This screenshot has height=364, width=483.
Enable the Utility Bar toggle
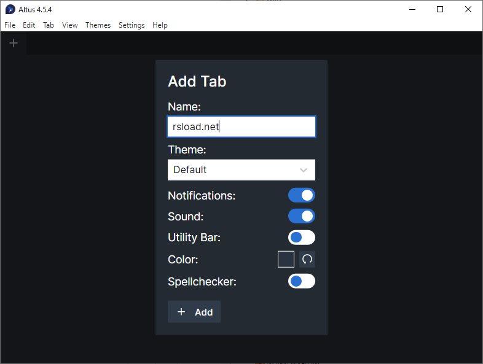tap(302, 237)
